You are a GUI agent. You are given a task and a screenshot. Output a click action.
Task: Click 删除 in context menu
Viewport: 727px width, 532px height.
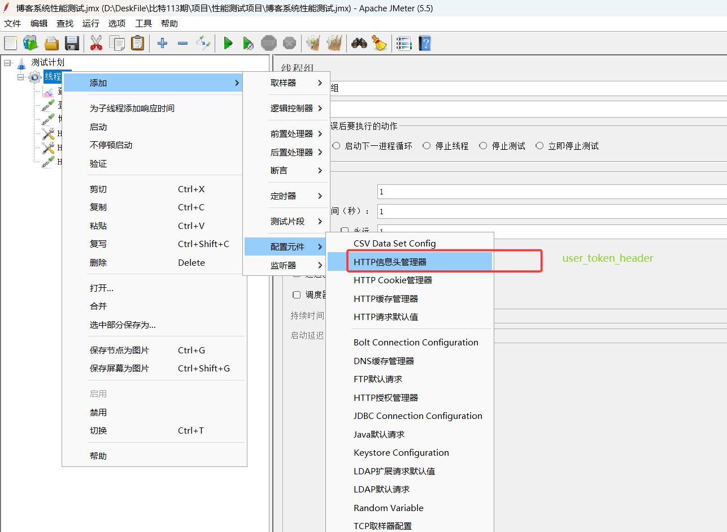[154, 262]
